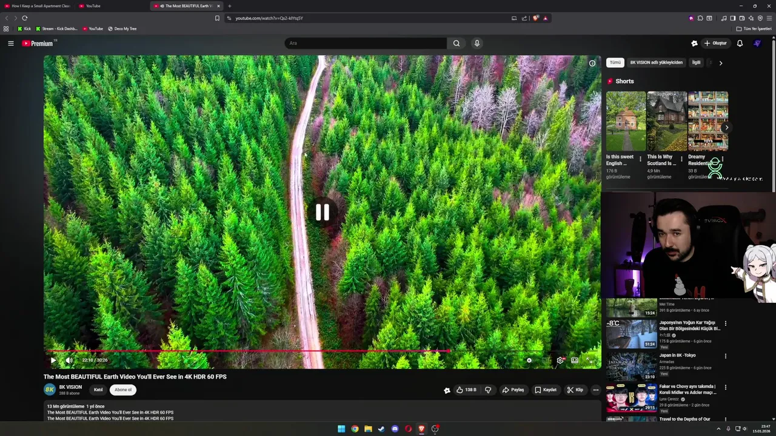776x436 pixels.
Task: Open the 'Faker ve Chovy aynı takımda' video thumbnail
Action: [x=631, y=397]
